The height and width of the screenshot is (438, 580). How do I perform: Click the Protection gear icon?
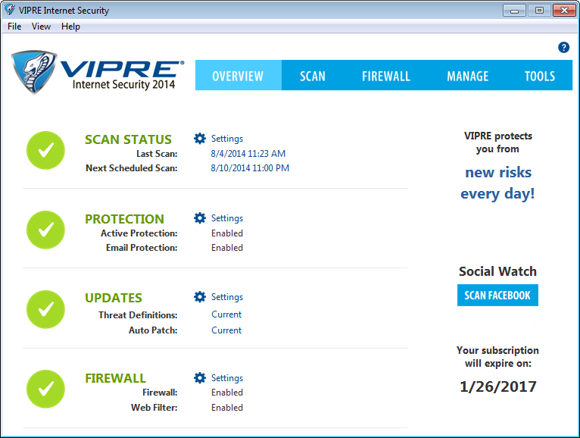(200, 218)
